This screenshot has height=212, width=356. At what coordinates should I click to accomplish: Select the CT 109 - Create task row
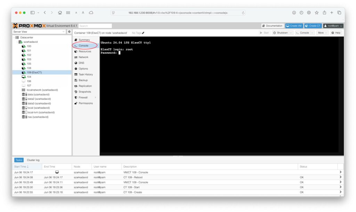click(x=178, y=192)
